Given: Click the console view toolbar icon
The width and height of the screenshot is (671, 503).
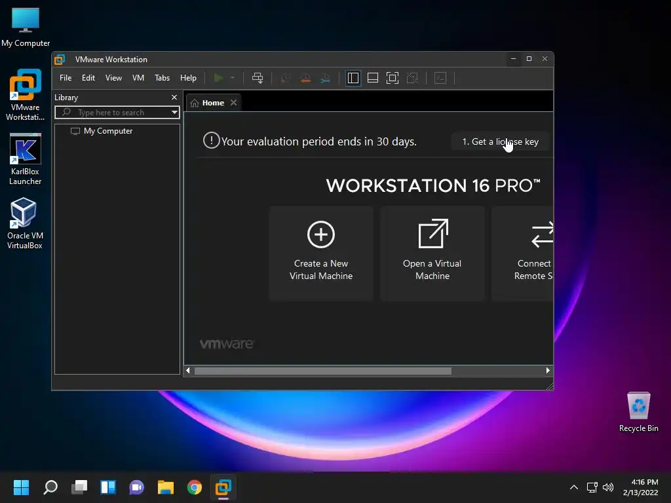Looking at the screenshot, I should [440, 78].
